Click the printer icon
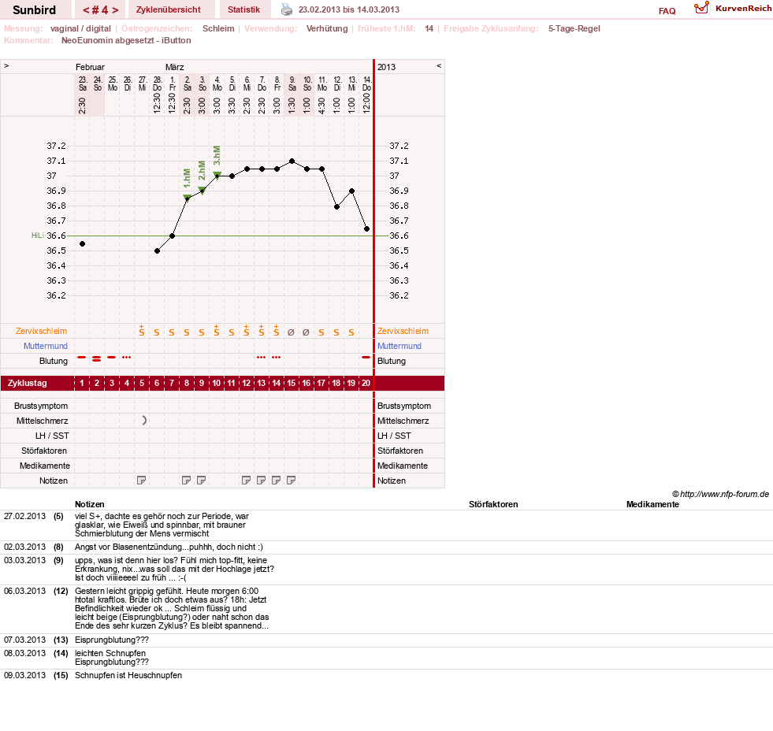Screen dimensions: 773x731 pos(286,9)
